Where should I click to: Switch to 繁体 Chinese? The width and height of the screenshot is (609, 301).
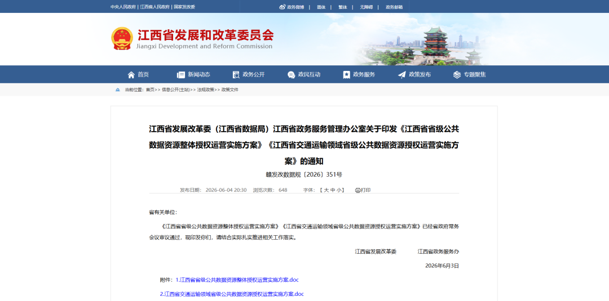tap(343, 7)
